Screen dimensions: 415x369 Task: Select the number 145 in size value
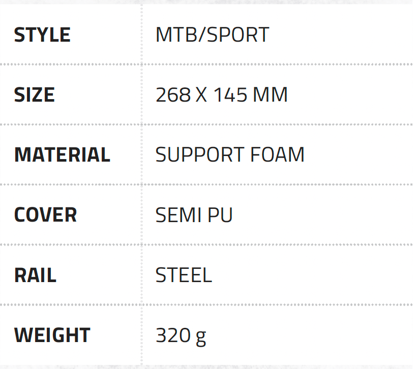click(x=230, y=95)
